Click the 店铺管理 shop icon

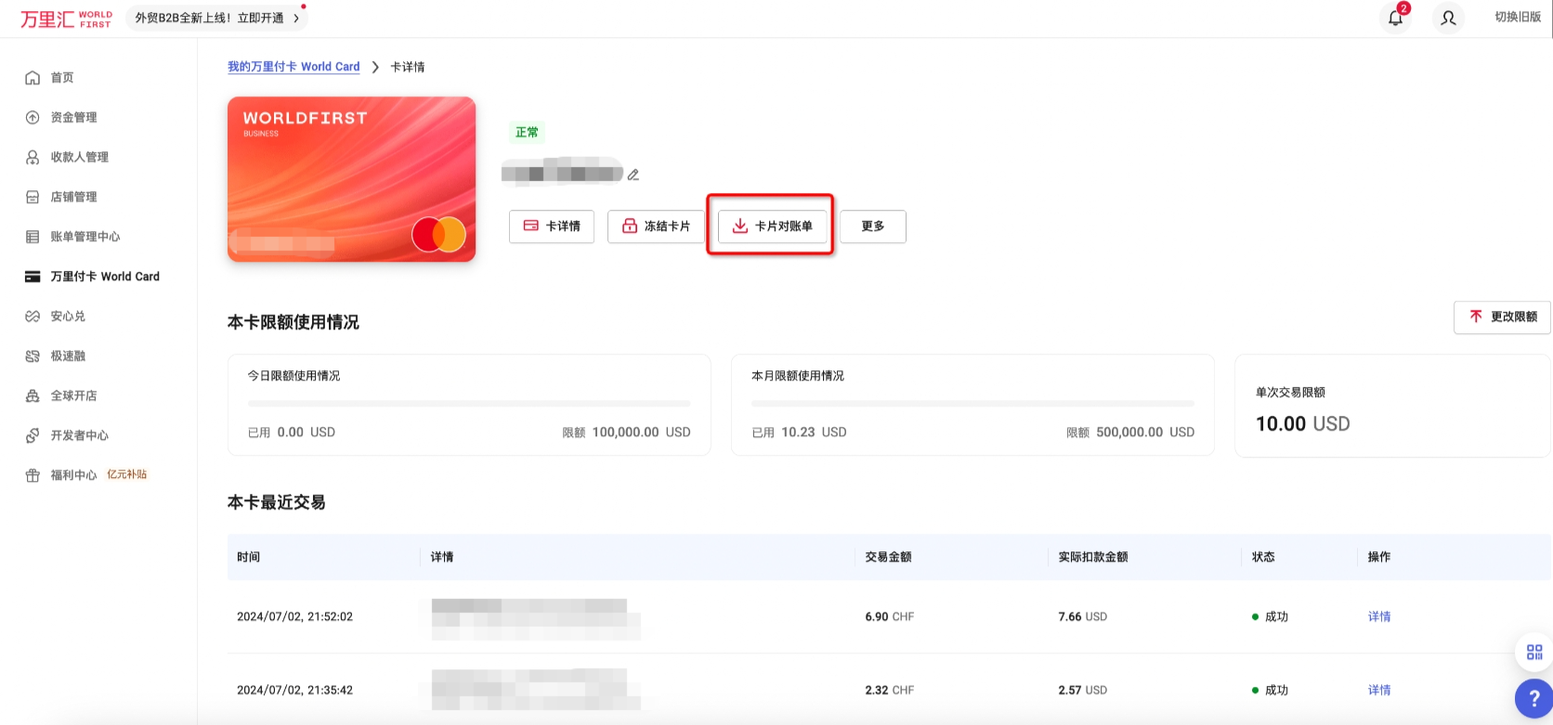pos(33,197)
